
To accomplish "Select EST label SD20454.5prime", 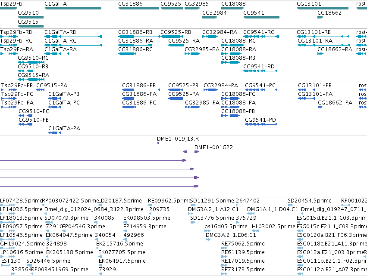I will (310, 201).
